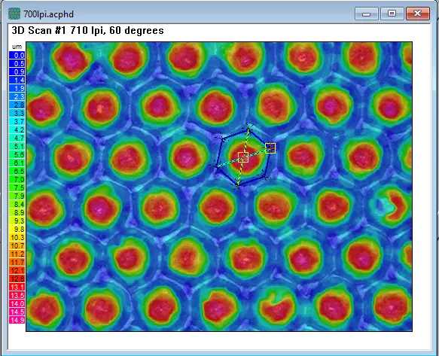
Task: Pick the 9.3 legend swatch
Action: click(17, 221)
